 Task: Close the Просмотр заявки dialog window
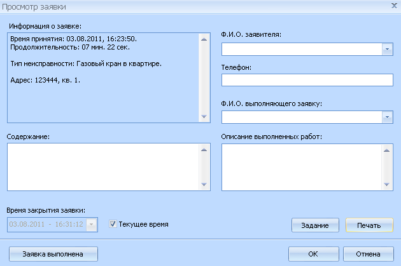tap(391, 6)
